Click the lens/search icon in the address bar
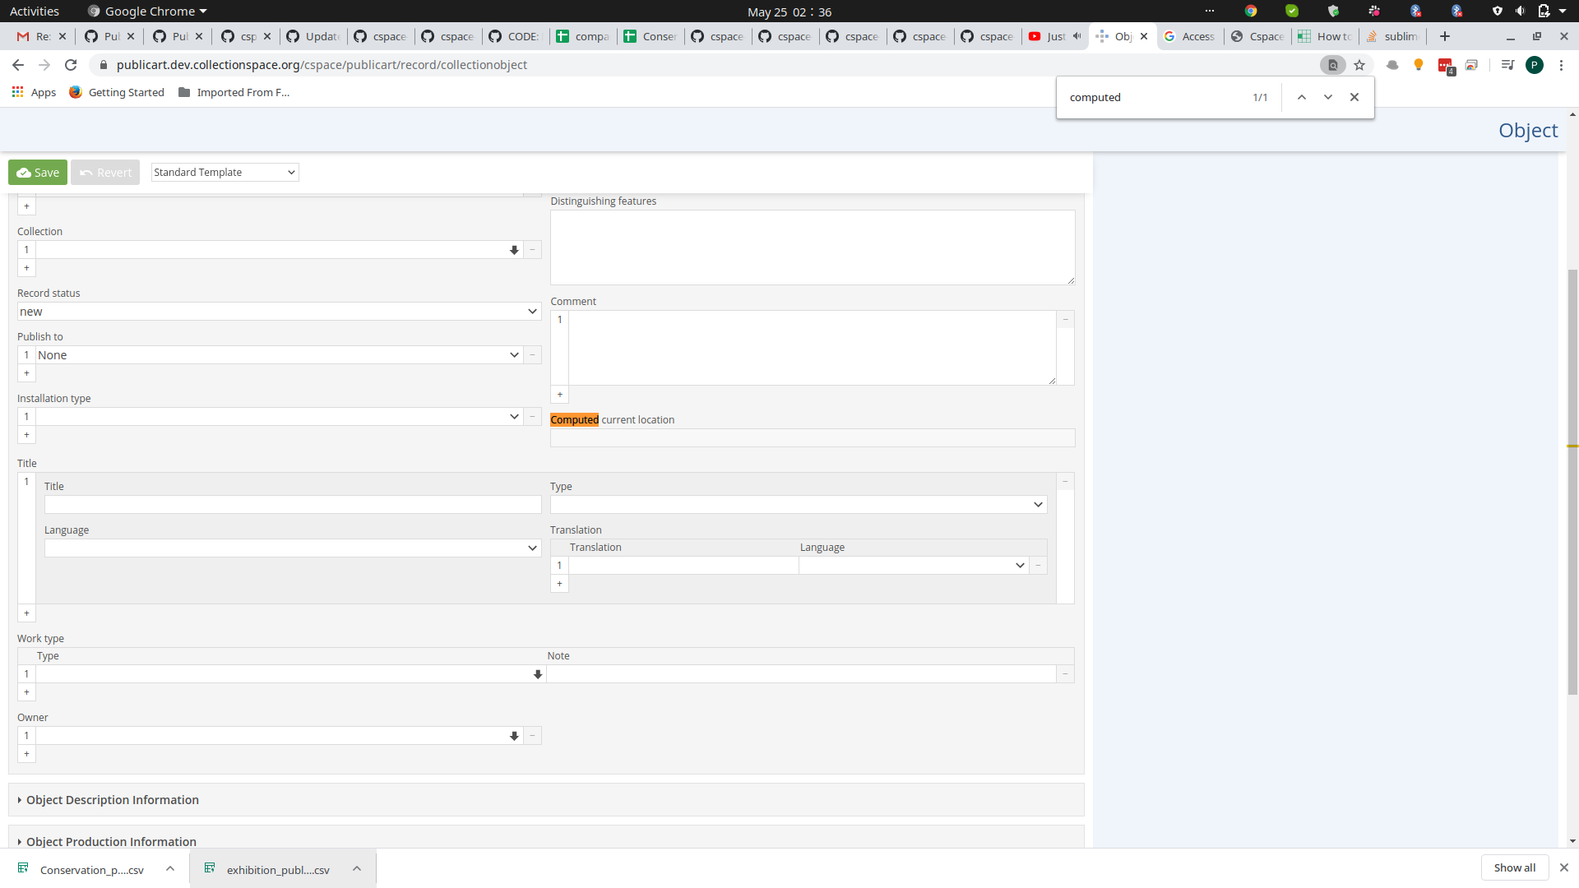The width and height of the screenshot is (1579, 888). point(1333,65)
